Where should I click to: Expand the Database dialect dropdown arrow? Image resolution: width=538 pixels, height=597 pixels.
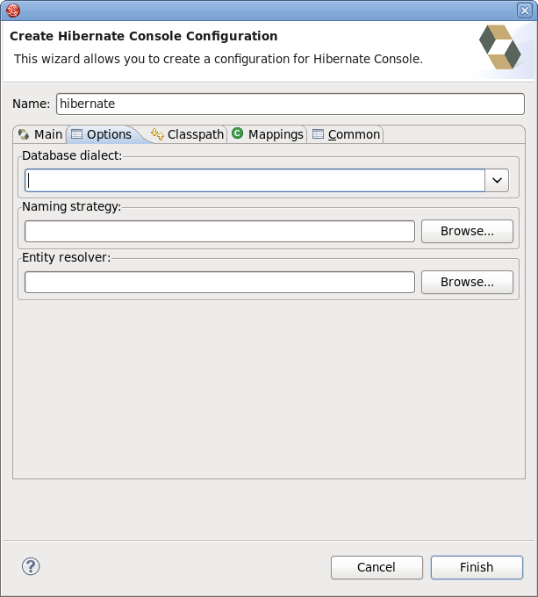(498, 180)
